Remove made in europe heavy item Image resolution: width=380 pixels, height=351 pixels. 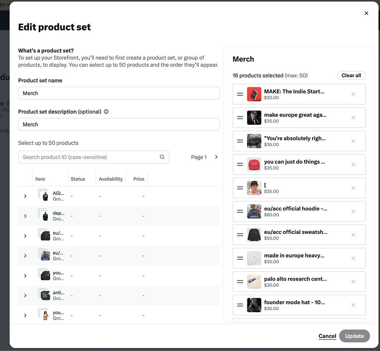click(353, 258)
